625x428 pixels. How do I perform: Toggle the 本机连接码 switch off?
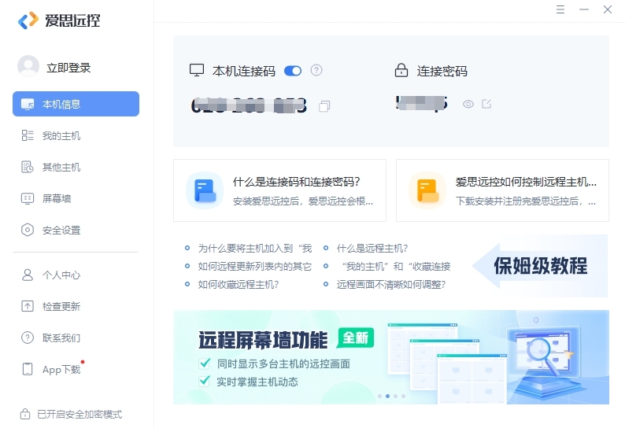(293, 71)
